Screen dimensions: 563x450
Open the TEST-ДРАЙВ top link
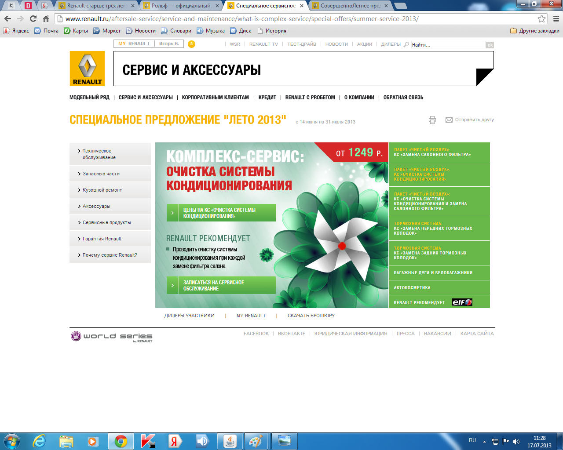(x=302, y=44)
